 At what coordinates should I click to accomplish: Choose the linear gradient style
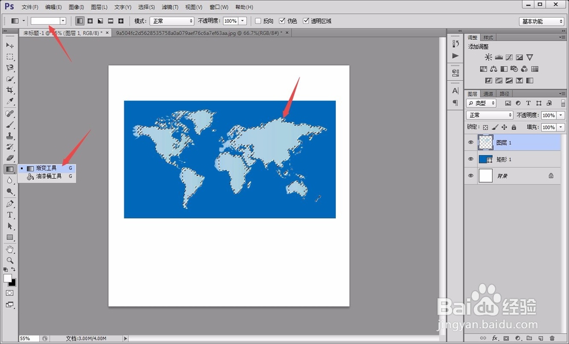click(x=80, y=21)
